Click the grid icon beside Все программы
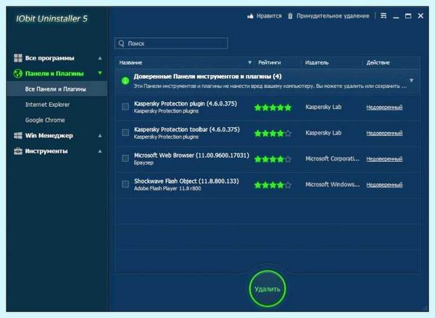 click(x=18, y=58)
